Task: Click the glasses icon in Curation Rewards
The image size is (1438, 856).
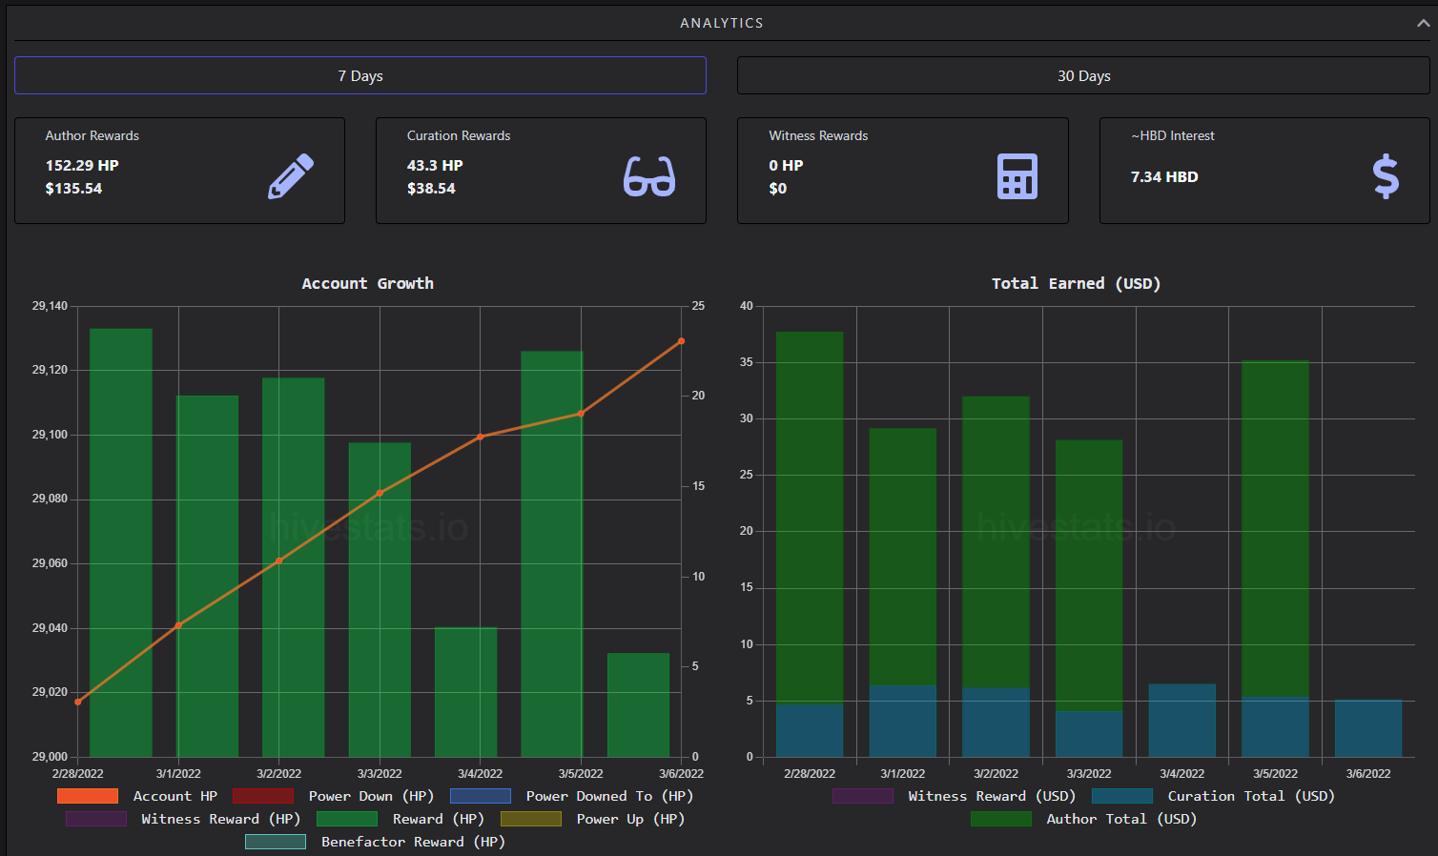Action: 649,176
